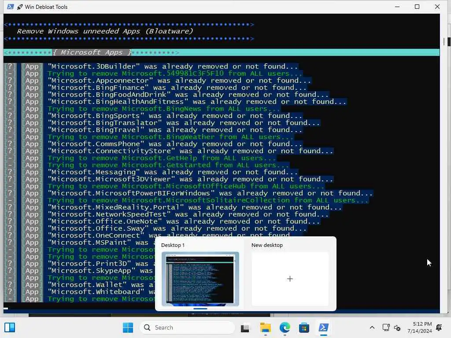
Task: Maximize the Win Debloat Tools window
Action: [x=417, y=7]
